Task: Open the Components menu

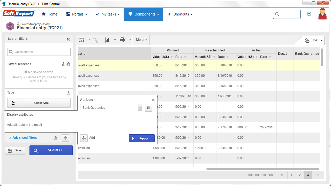Action: pos(143,14)
